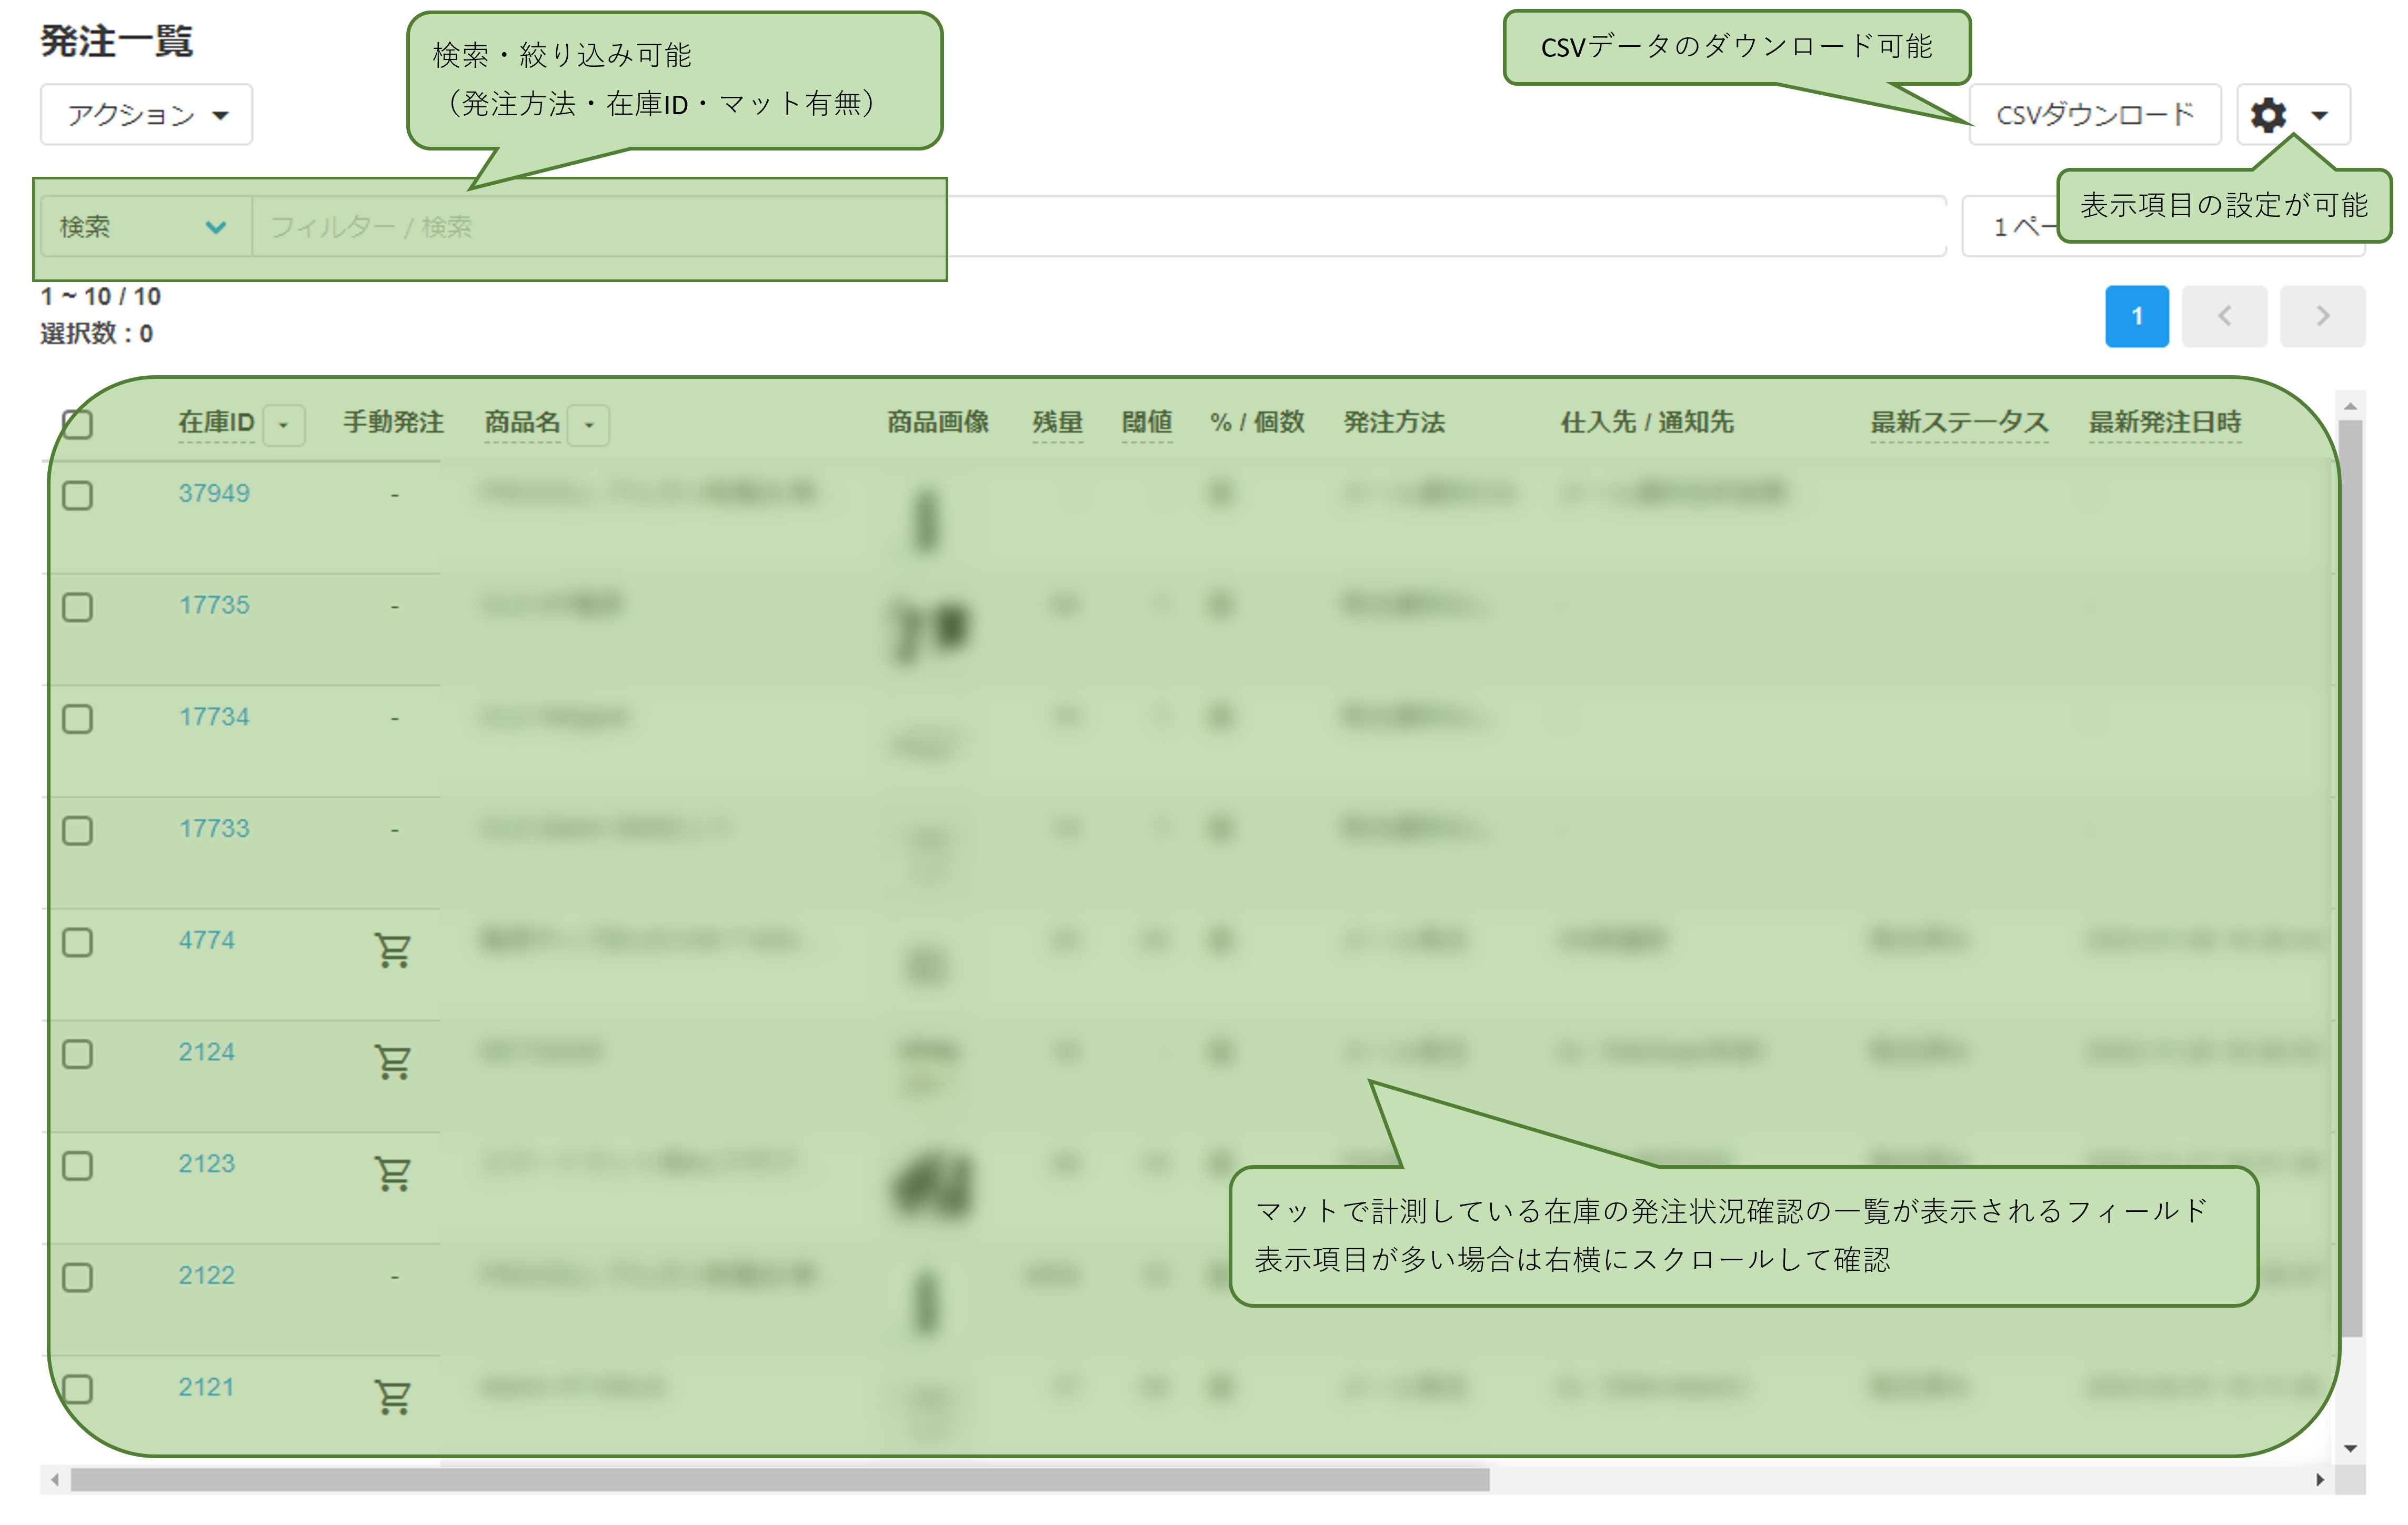Click the horizontal scrollbar right arrow
This screenshot has width=2408, height=1525.
coord(2320,1480)
